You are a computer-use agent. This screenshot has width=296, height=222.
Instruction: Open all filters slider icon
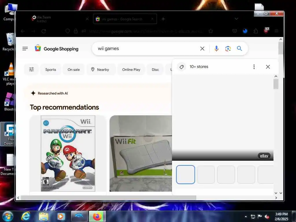[x=32, y=69]
